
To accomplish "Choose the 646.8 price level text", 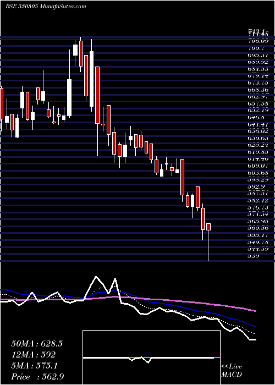I will click(256, 118).
